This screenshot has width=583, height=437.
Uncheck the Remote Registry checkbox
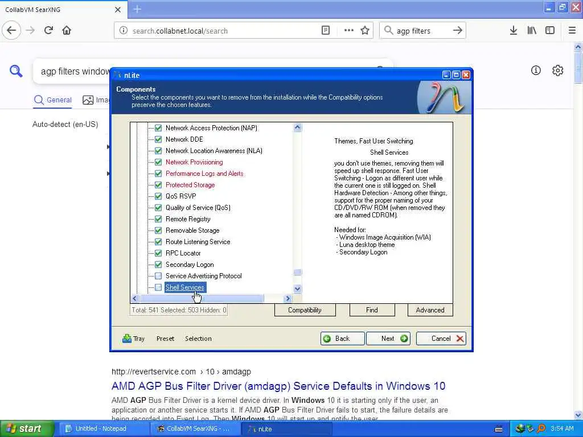[158, 219]
